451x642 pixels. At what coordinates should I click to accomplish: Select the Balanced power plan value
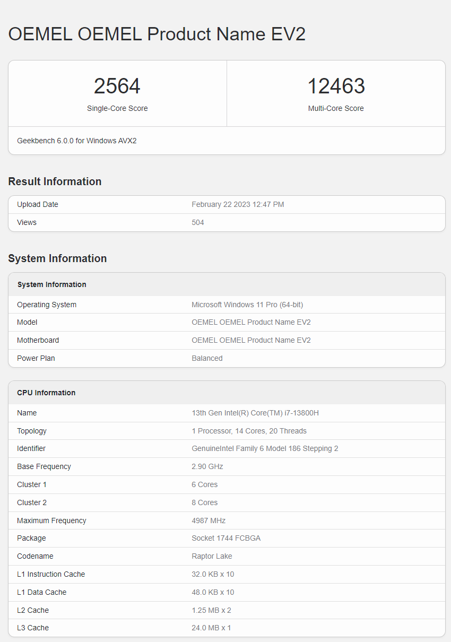[x=207, y=359]
